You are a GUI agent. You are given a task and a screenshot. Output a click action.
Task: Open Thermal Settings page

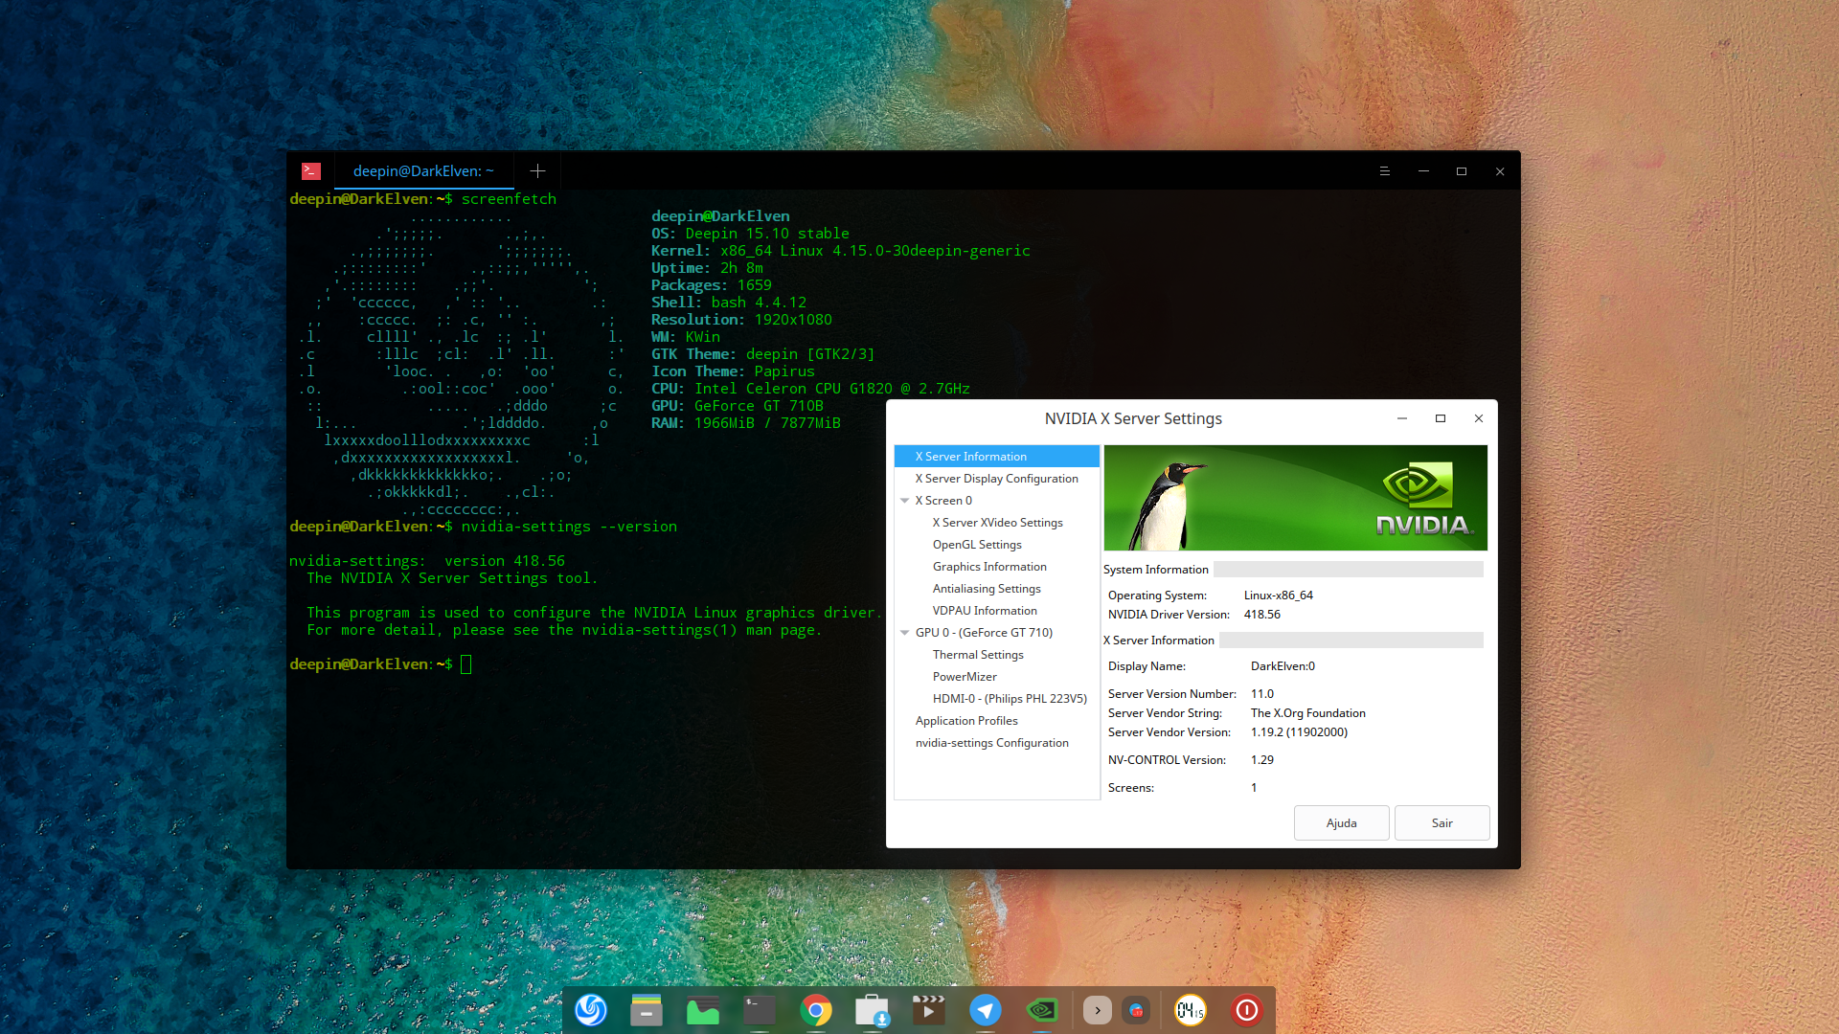pyautogui.click(x=978, y=655)
